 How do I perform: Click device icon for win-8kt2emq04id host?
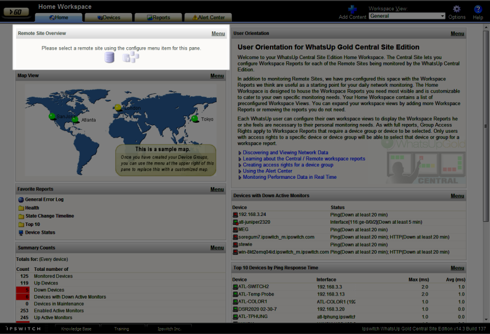(x=236, y=252)
